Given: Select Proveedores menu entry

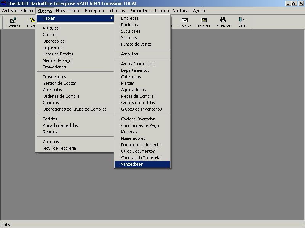Looking at the screenshot, I should [75, 77].
